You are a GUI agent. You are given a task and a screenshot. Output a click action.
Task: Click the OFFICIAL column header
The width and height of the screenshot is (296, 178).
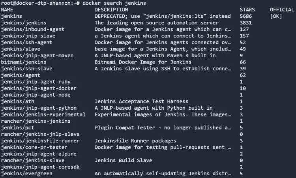click(282, 9)
